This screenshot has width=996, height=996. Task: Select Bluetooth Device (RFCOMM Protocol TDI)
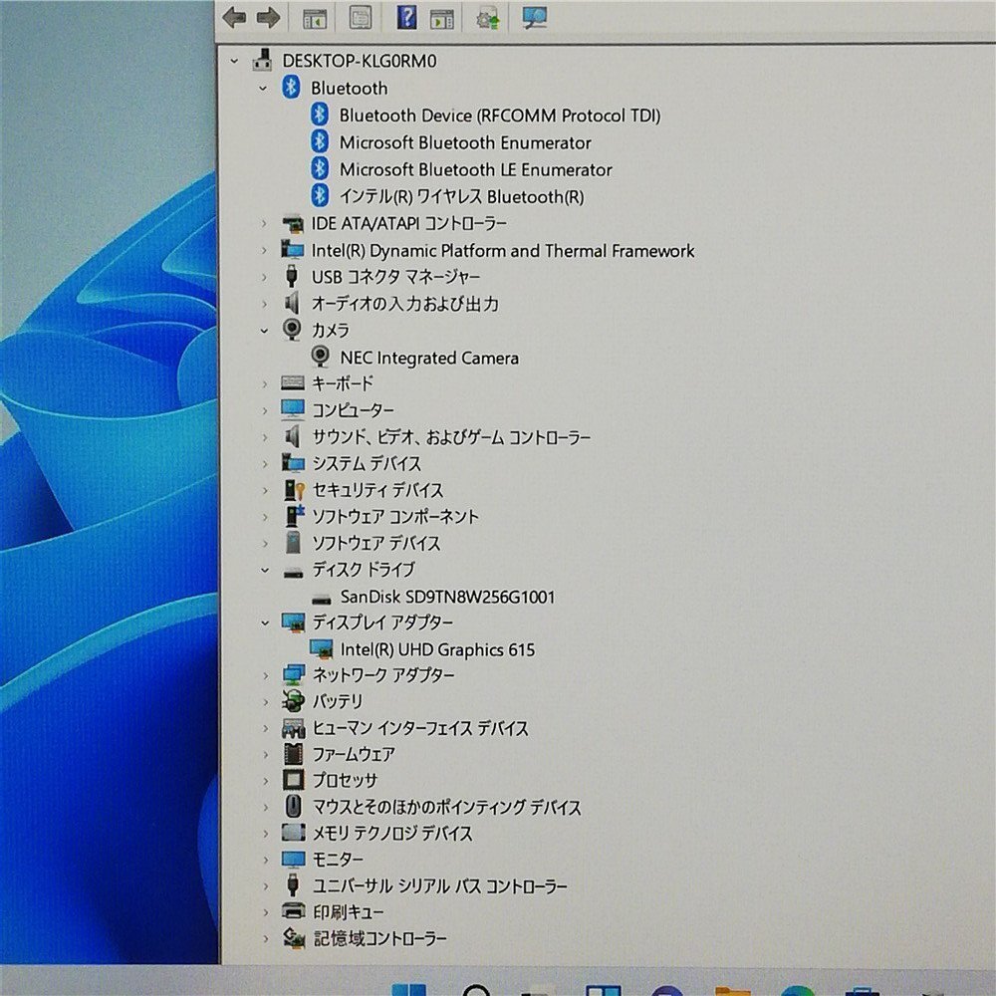500,116
